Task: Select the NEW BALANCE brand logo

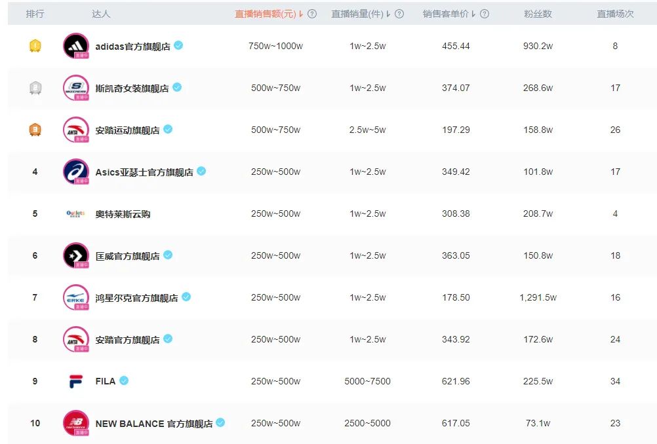Action: click(76, 423)
